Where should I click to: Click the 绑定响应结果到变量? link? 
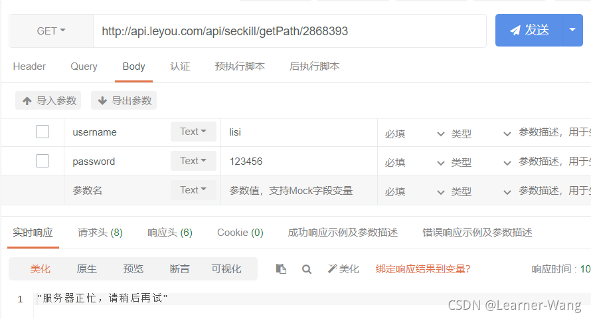coord(423,269)
